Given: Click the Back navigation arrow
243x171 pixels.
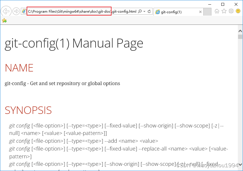Looking at the screenshot, I should pos(6,11).
